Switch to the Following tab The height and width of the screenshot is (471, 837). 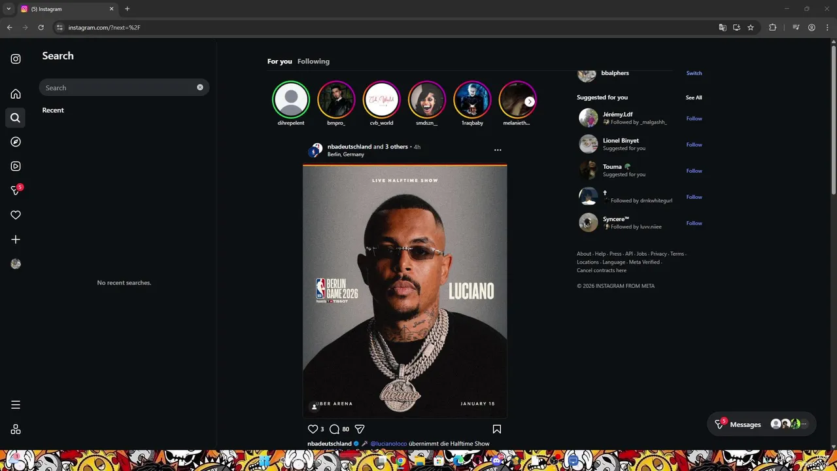pyautogui.click(x=313, y=61)
